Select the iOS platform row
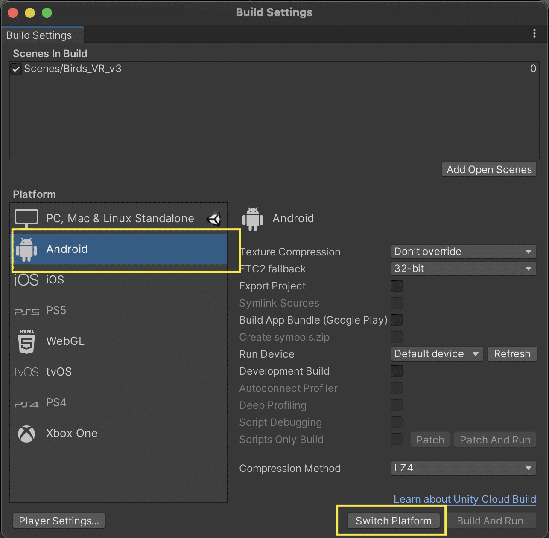The image size is (549, 538). [x=119, y=280]
